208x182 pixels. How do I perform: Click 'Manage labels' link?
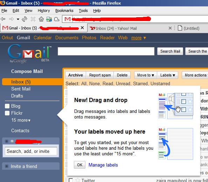103,165
